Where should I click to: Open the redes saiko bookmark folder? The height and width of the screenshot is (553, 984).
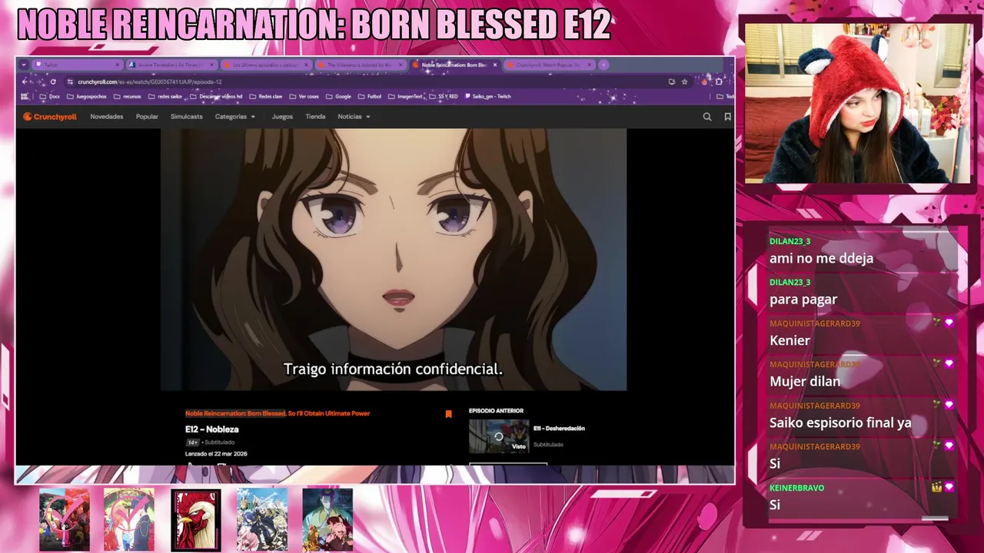click(x=165, y=97)
